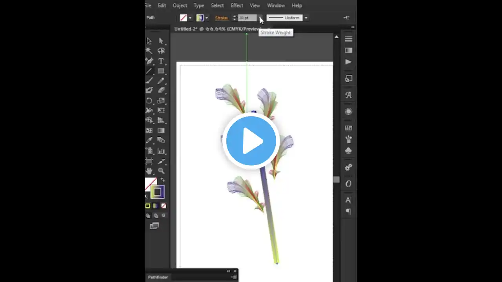Select the Pen tool
Screen dimensions: 502x282
149,61
